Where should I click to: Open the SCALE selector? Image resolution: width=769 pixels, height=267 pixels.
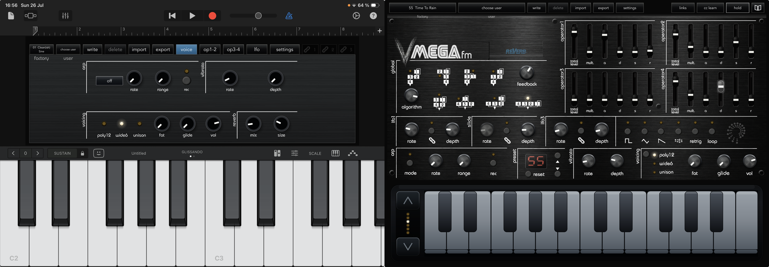coord(315,153)
